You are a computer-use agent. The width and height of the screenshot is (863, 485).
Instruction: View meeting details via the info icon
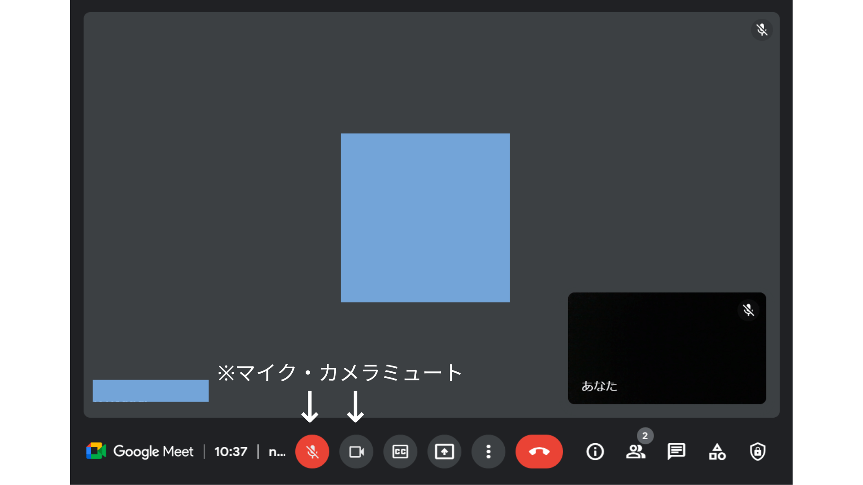click(595, 452)
